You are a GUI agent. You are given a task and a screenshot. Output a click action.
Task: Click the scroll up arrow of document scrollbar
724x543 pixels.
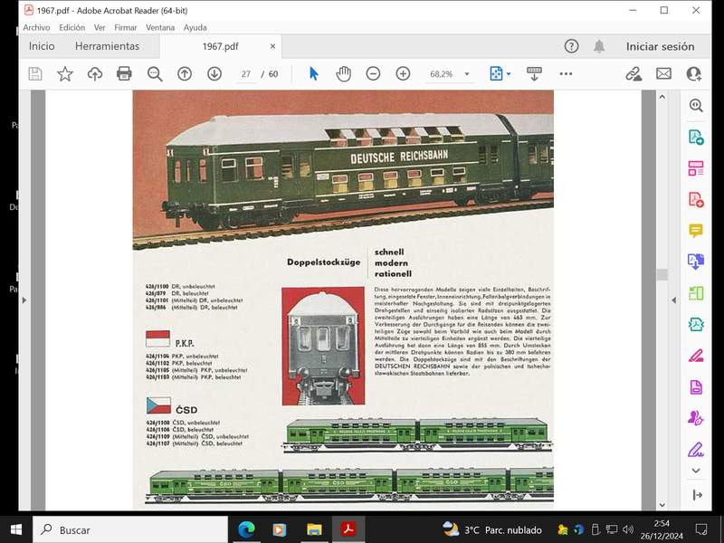(x=662, y=97)
